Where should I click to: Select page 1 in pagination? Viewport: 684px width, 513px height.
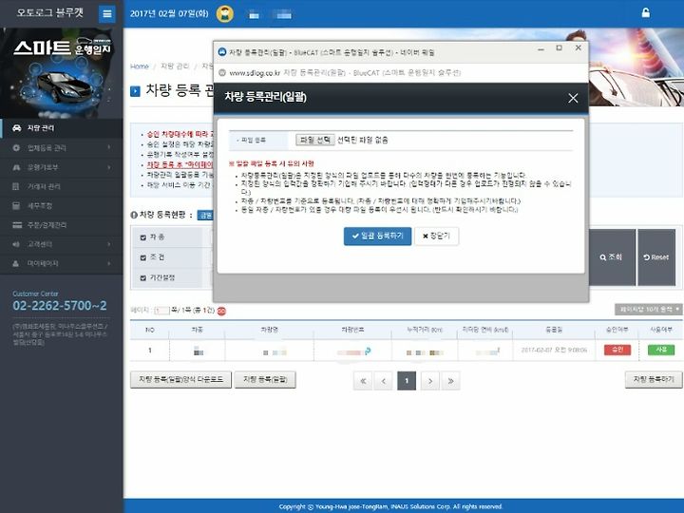(x=407, y=381)
